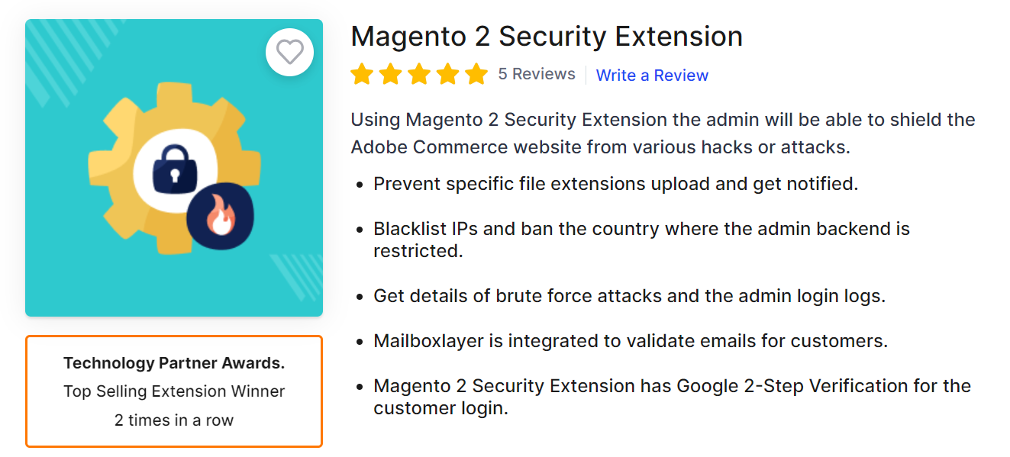The width and height of the screenshot is (1010, 457).
Task: Click the product image thumbnail
Action: coord(174,168)
